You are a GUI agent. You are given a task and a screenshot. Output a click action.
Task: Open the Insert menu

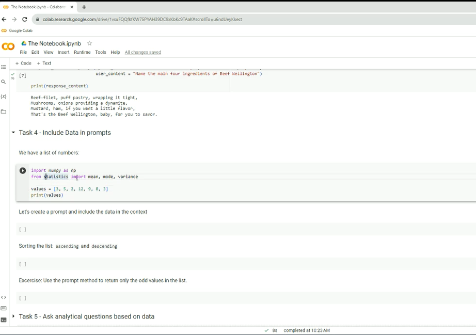tap(64, 52)
